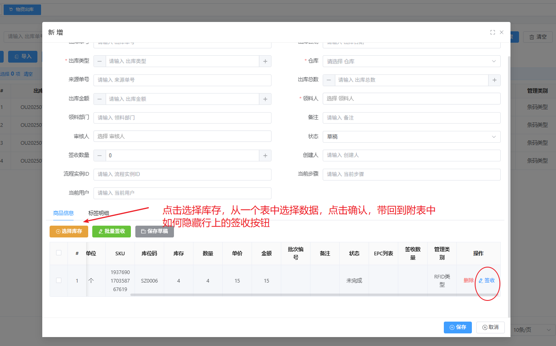Open the 状态 dropdown showing 草稿
556x346 pixels.
[x=411, y=137]
